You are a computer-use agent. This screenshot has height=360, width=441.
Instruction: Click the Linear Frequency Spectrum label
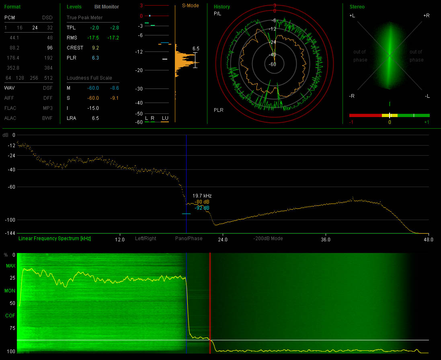click(x=55, y=239)
